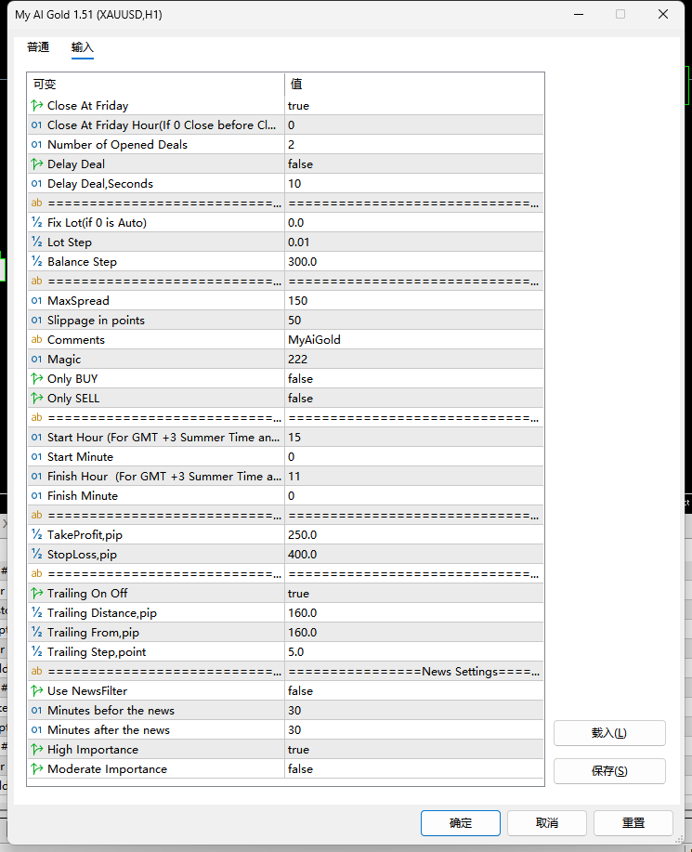The height and width of the screenshot is (852, 692).
Task: Click the boolean icon beside Delay Deal
Action: (37, 164)
